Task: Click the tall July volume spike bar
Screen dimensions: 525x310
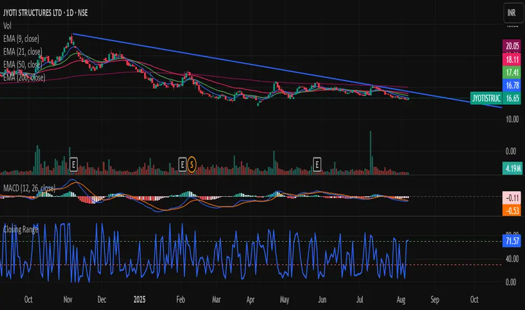Action: 370,153
